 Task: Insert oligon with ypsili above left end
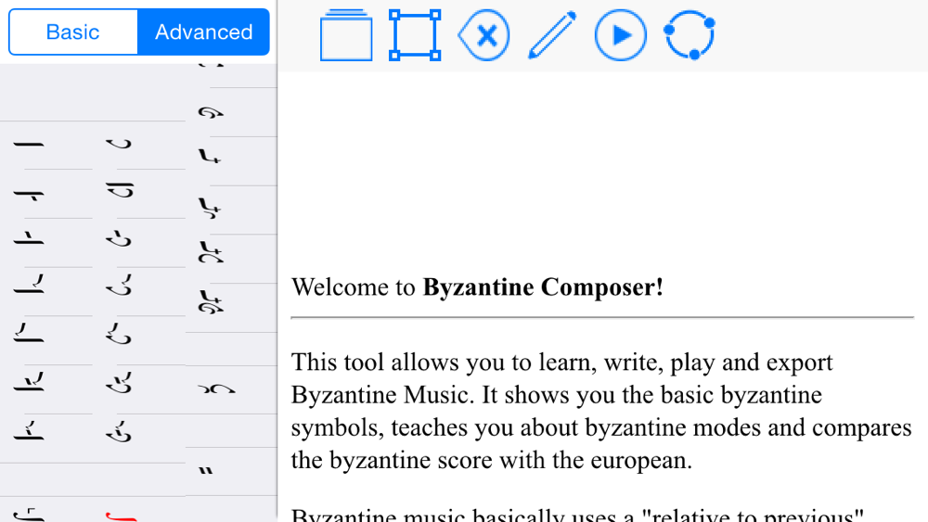point(29,333)
